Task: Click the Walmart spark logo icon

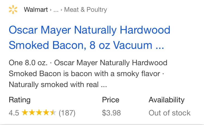Action: coord(13,10)
